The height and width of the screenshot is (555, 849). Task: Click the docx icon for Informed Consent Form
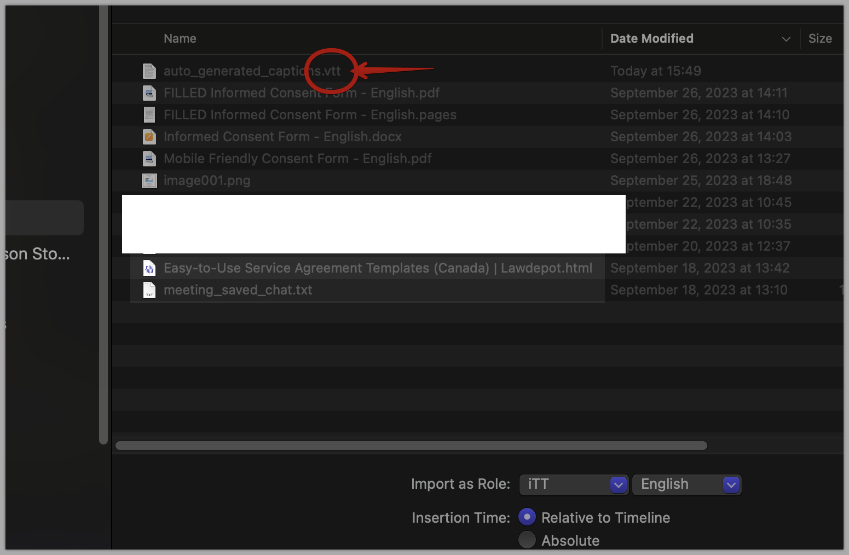pyautogui.click(x=149, y=137)
